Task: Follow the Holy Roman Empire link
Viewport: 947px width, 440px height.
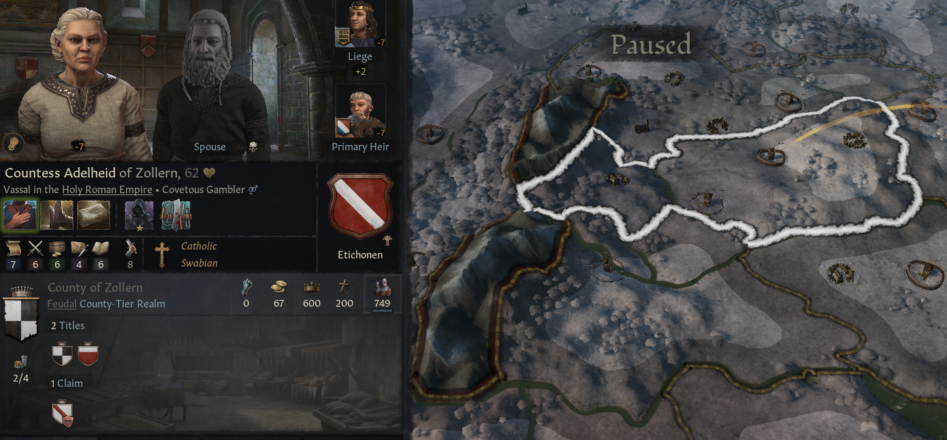Action: pyautogui.click(x=107, y=190)
